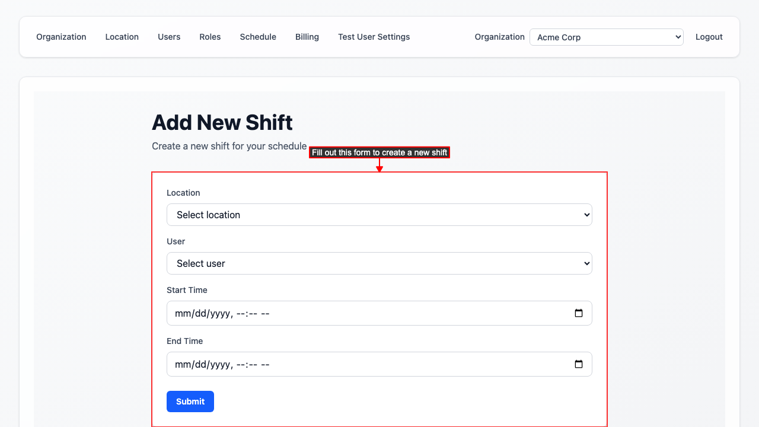Open the Start Time calendar picker icon
The width and height of the screenshot is (759, 427).
[x=579, y=313]
